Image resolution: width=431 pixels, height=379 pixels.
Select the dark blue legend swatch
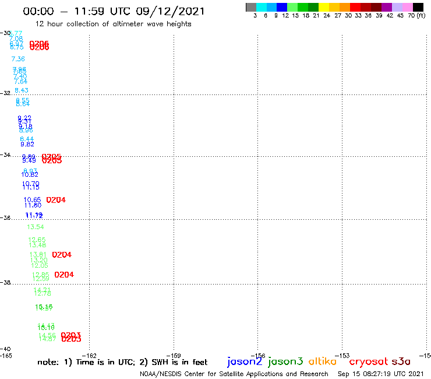click(x=282, y=7)
